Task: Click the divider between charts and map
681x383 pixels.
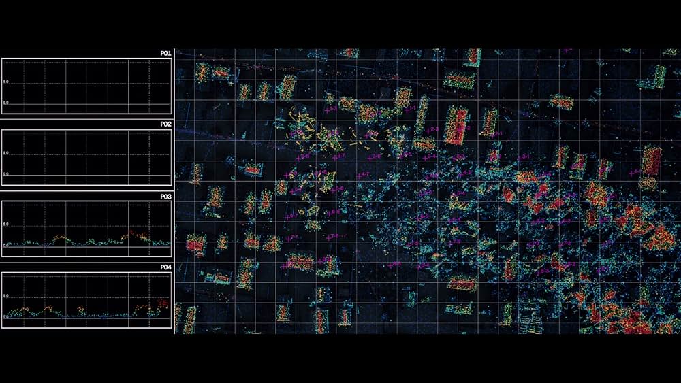Action: pos(174,190)
